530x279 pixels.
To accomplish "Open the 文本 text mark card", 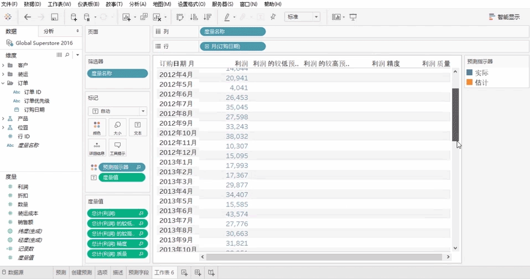I will tap(138, 127).
